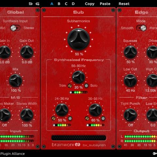Viewport: 157px width, 157px height.
Task: Click the Copy button
Action: click(90, 4)
